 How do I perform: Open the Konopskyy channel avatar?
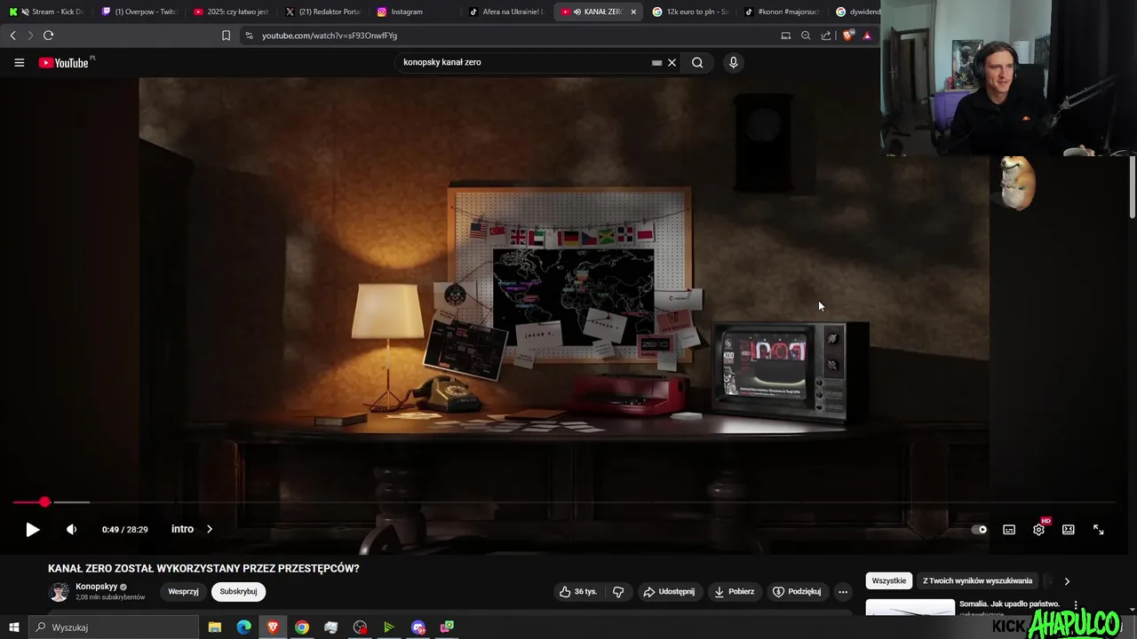(59, 592)
